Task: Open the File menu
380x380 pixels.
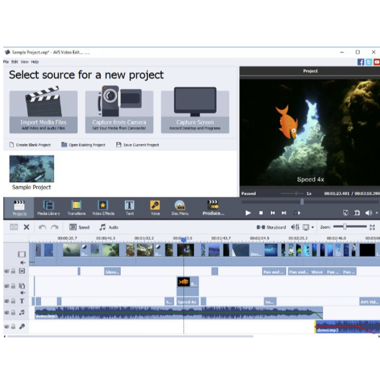Action: (6, 61)
